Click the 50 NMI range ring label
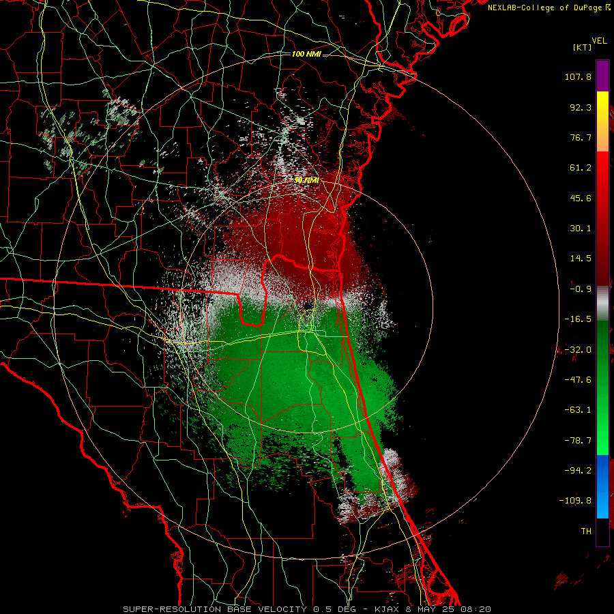The image size is (614, 614). click(x=306, y=180)
